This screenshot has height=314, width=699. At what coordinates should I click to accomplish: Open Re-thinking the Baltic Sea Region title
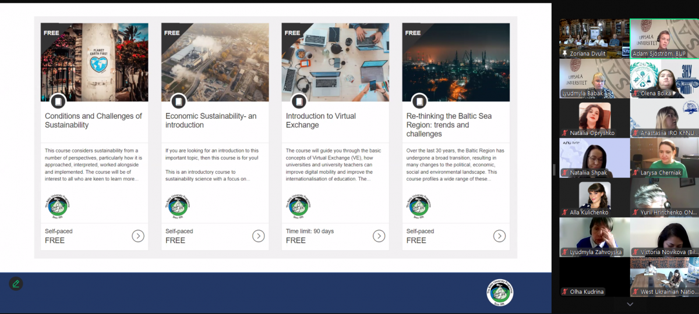tap(449, 124)
